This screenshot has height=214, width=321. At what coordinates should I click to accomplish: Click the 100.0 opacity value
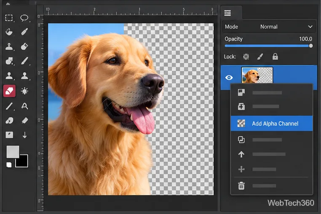point(305,39)
